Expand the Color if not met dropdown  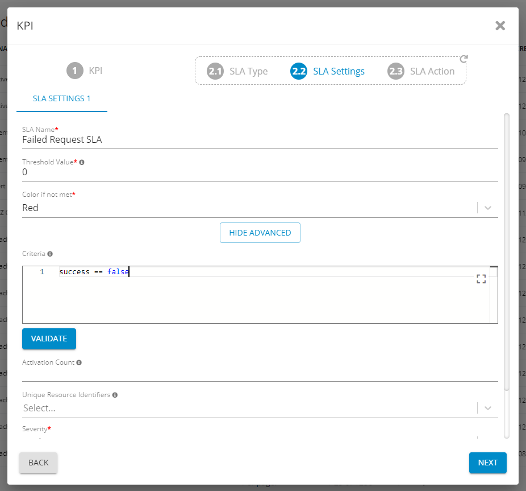487,208
